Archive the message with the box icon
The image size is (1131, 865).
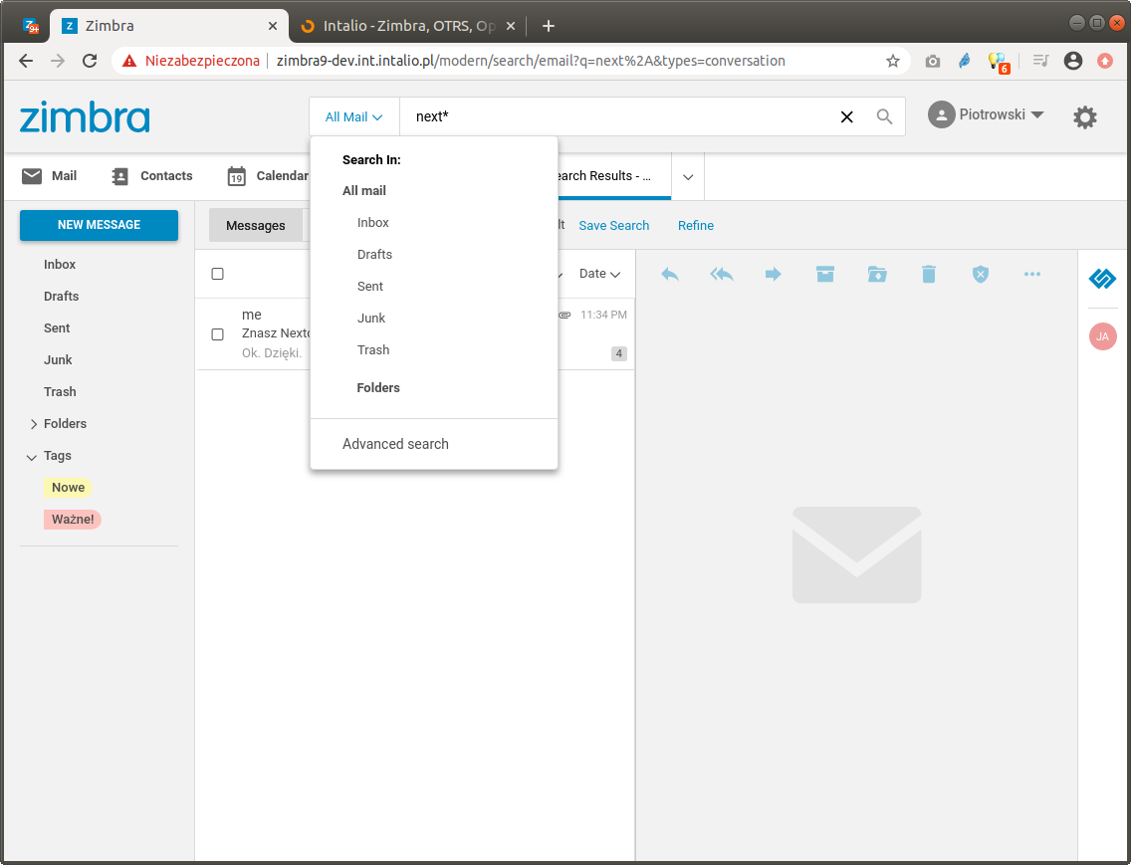click(825, 274)
